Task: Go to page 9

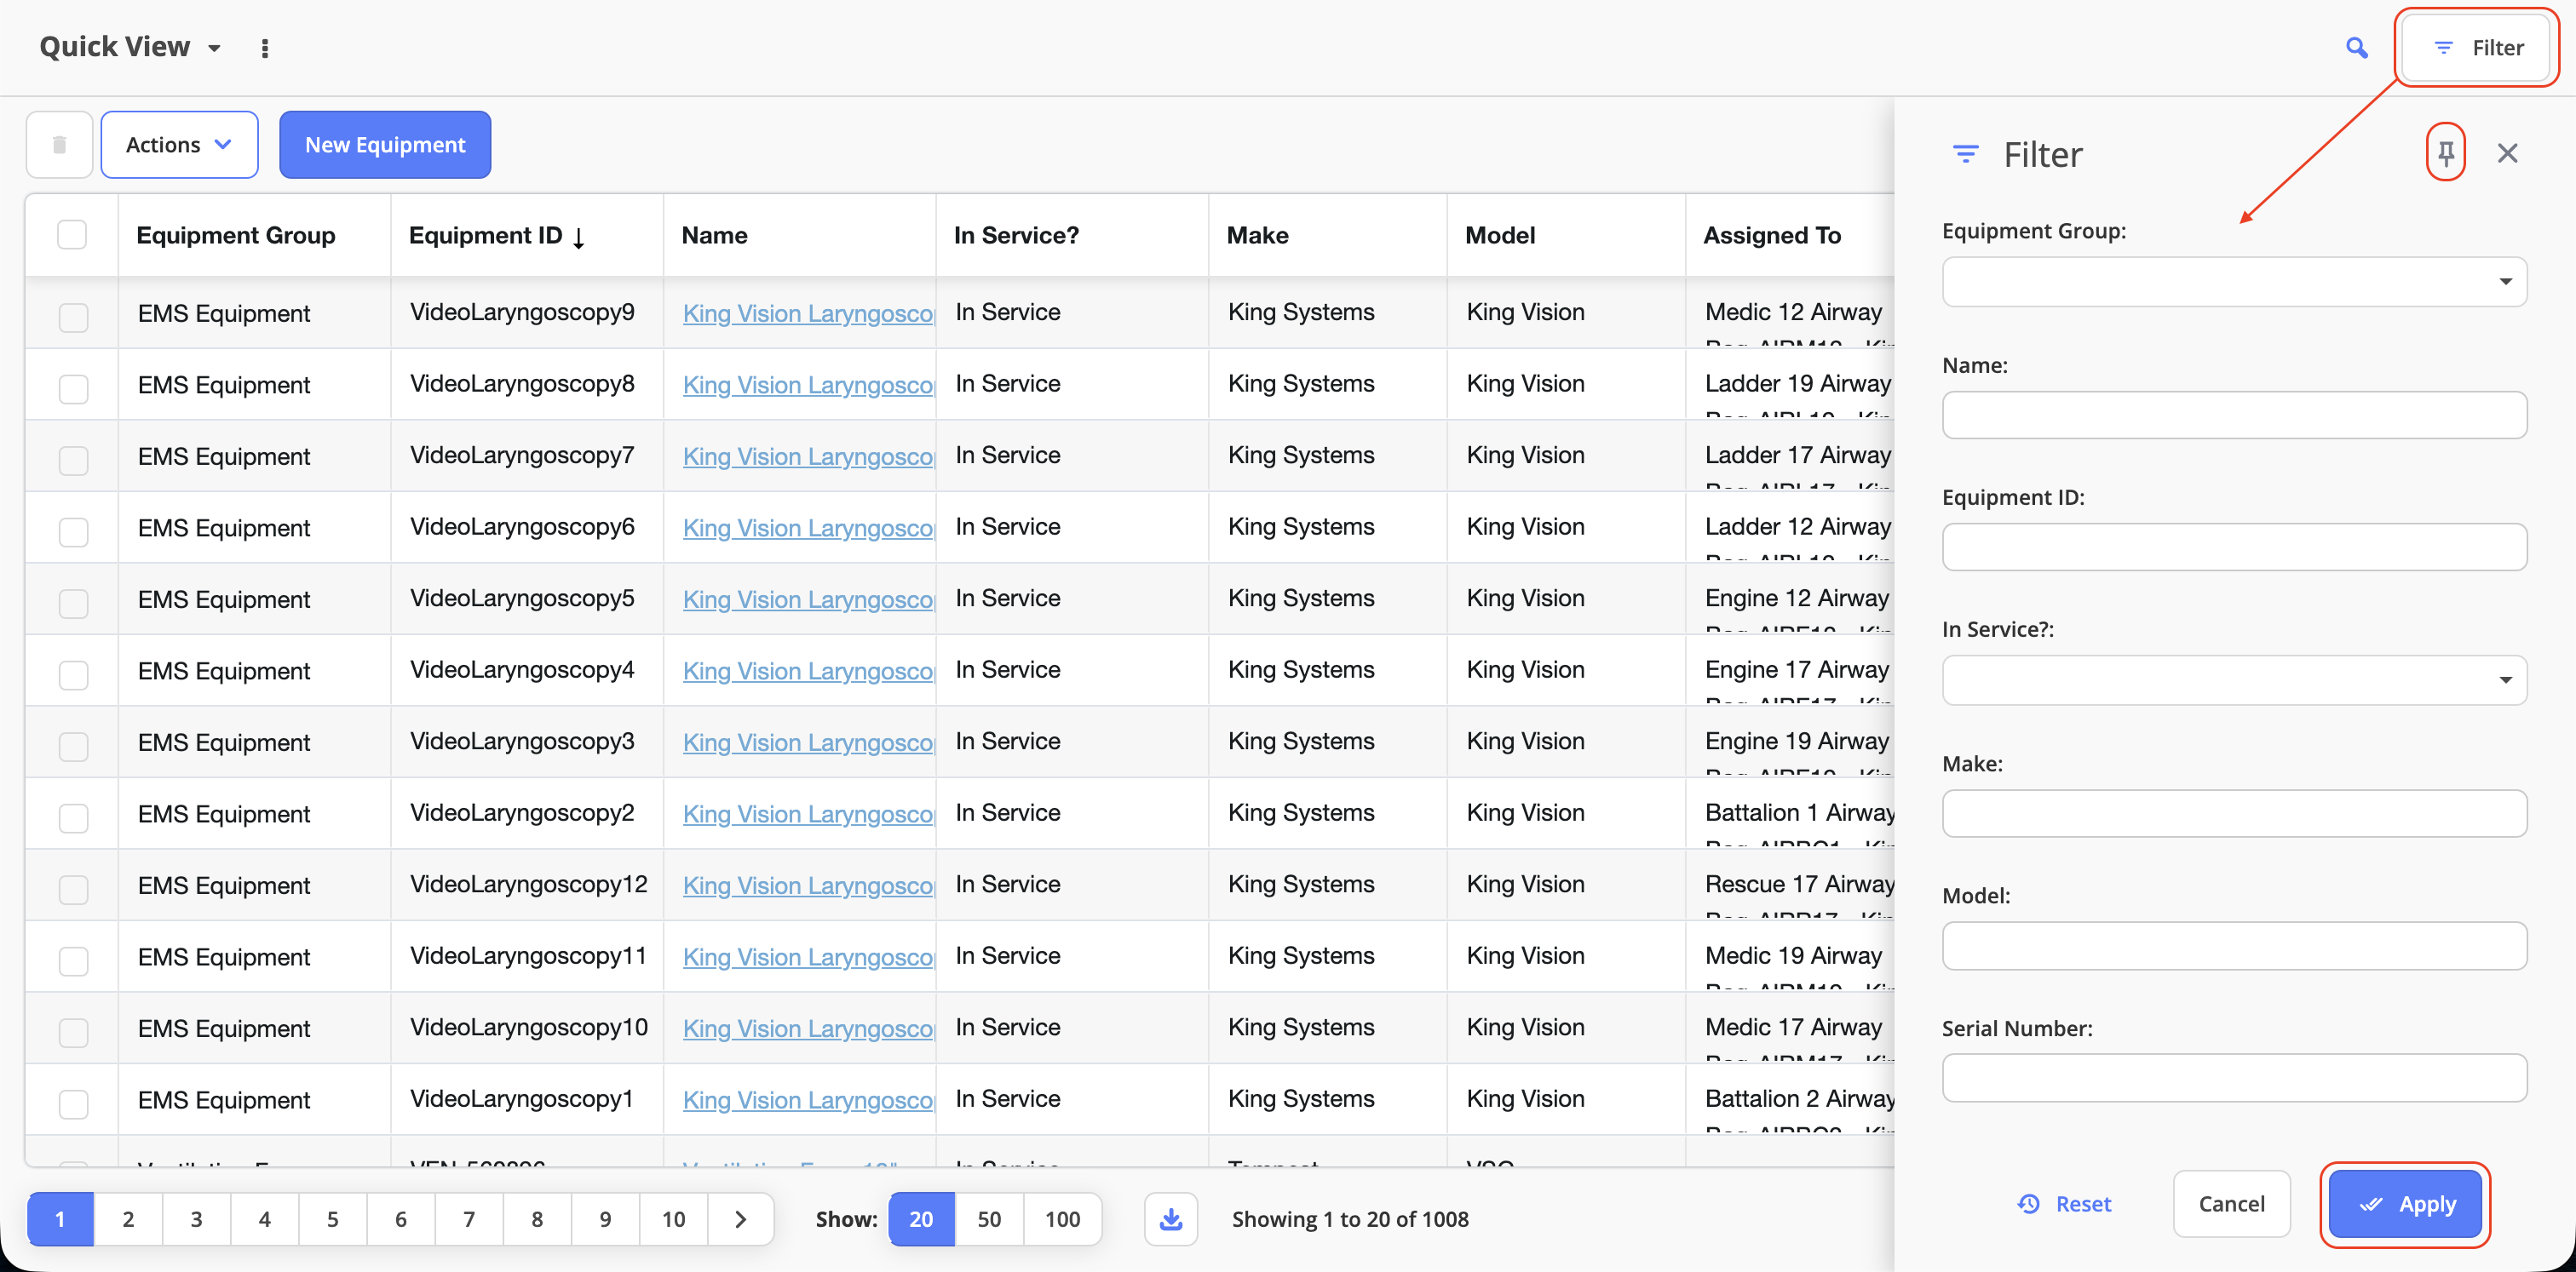Action: (605, 1219)
